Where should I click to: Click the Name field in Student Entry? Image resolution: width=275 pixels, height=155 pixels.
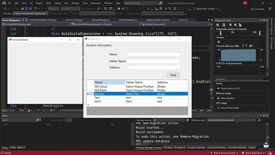click(x=153, y=54)
